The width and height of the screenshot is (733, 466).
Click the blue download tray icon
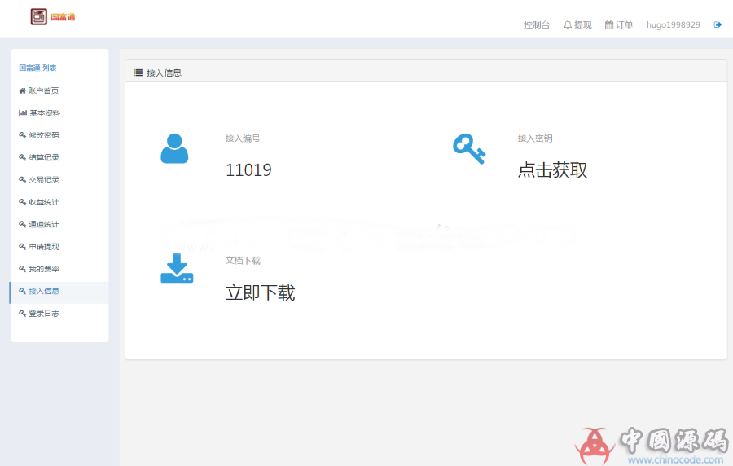[177, 268]
